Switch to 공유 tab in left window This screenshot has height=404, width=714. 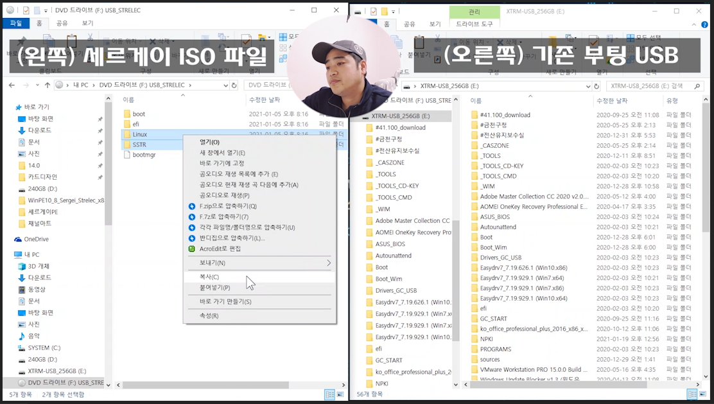(62, 23)
